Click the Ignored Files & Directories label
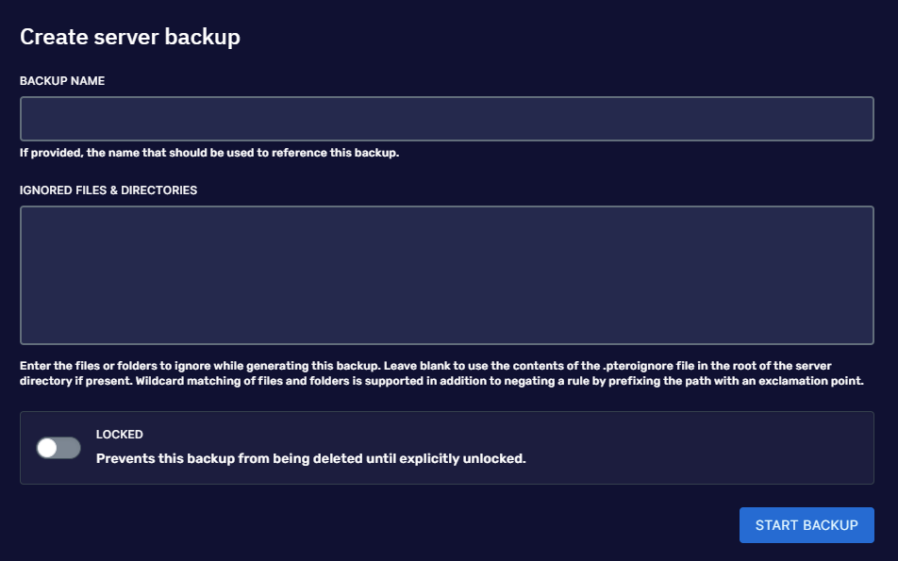 [108, 190]
